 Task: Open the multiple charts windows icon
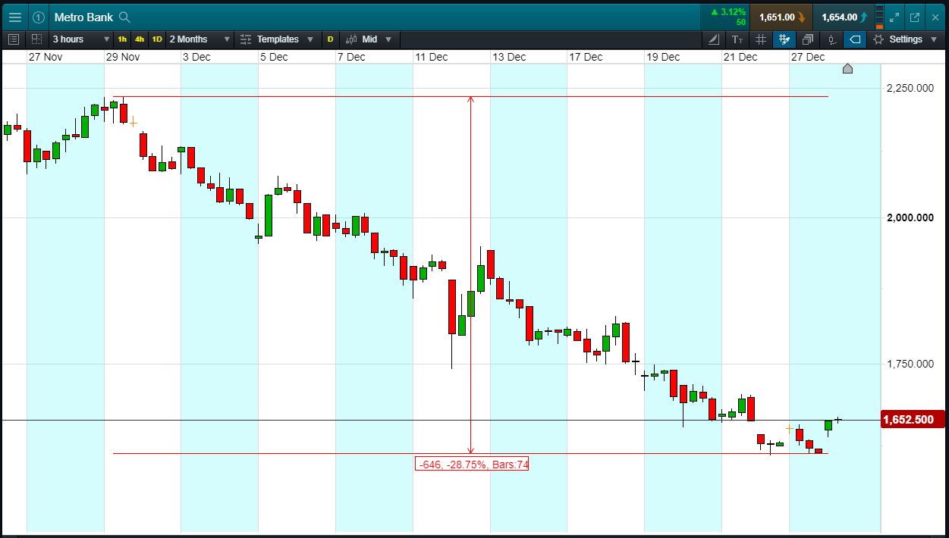pyautogui.click(x=808, y=39)
